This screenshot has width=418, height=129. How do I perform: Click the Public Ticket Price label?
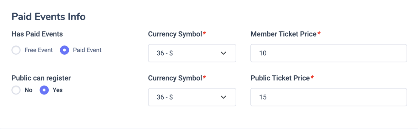[x=280, y=78]
